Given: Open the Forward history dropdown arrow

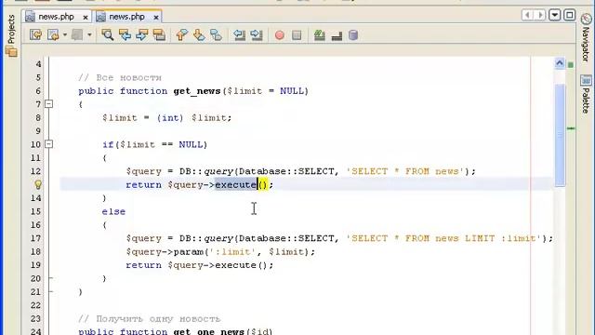Looking at the screenshot, I should [x=89, y=35].
